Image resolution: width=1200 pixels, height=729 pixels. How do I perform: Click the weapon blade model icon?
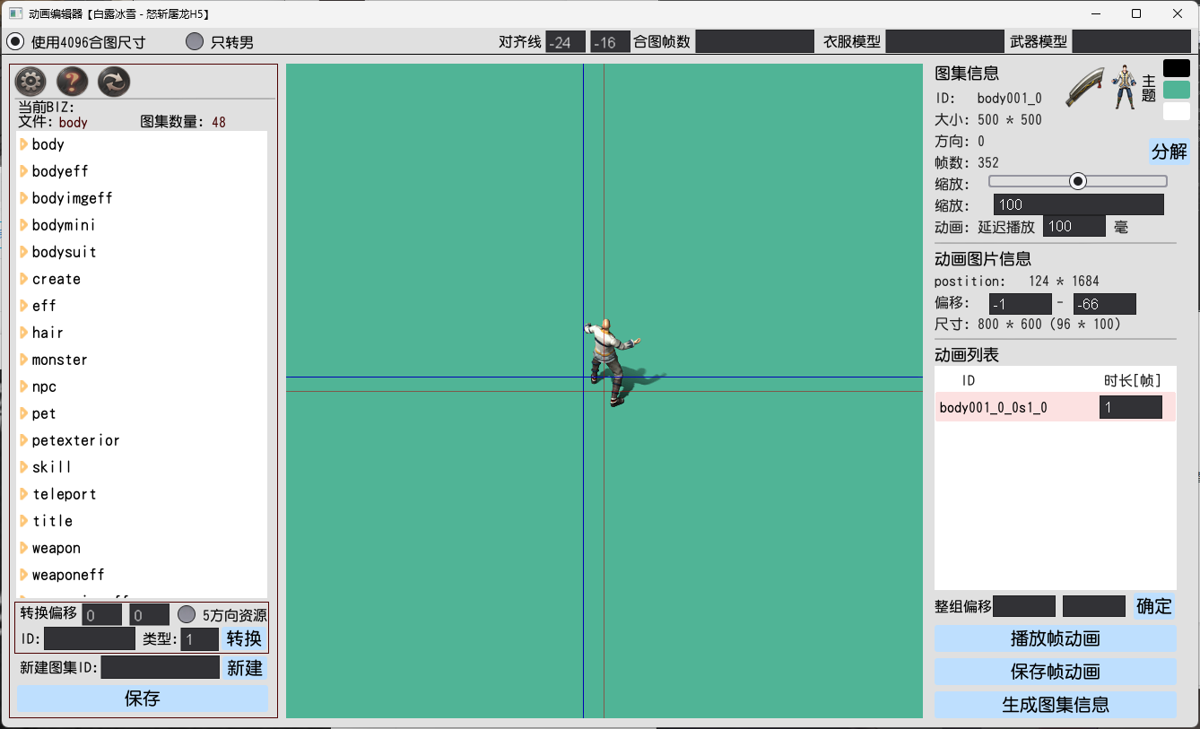[1085, 88]
